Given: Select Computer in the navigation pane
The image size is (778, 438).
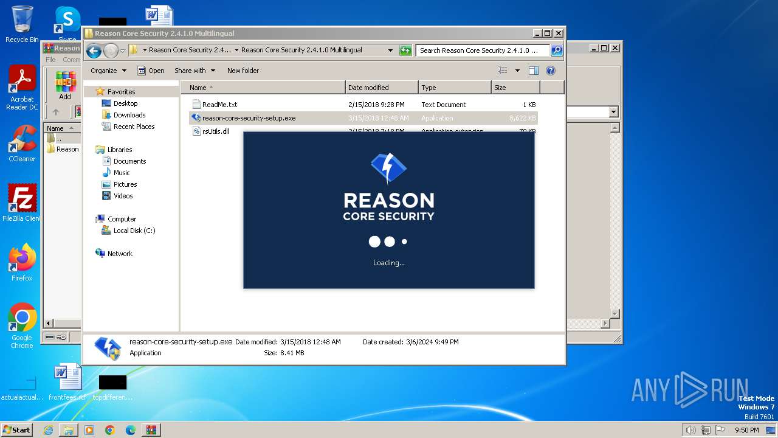Looking at the screenshot, I should [122, 219].
